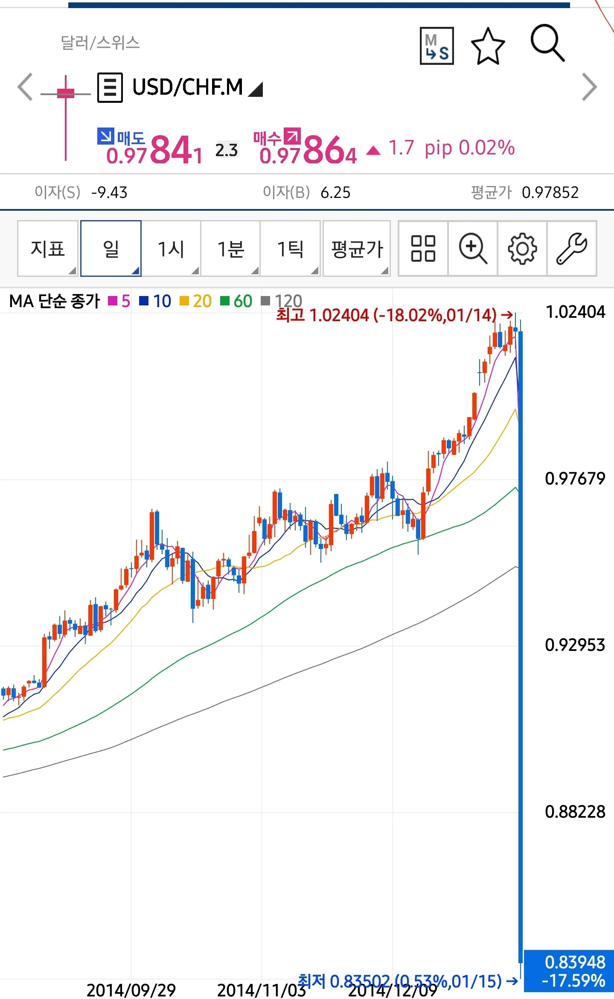Tap the buy arrow icon beside 매수
This screenshot has height=999, width=614.
coord(293,136)
